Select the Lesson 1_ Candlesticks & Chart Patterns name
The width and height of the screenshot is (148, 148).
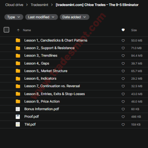coord(56,40)
